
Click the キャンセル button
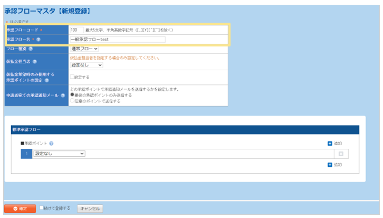(90, 208)
